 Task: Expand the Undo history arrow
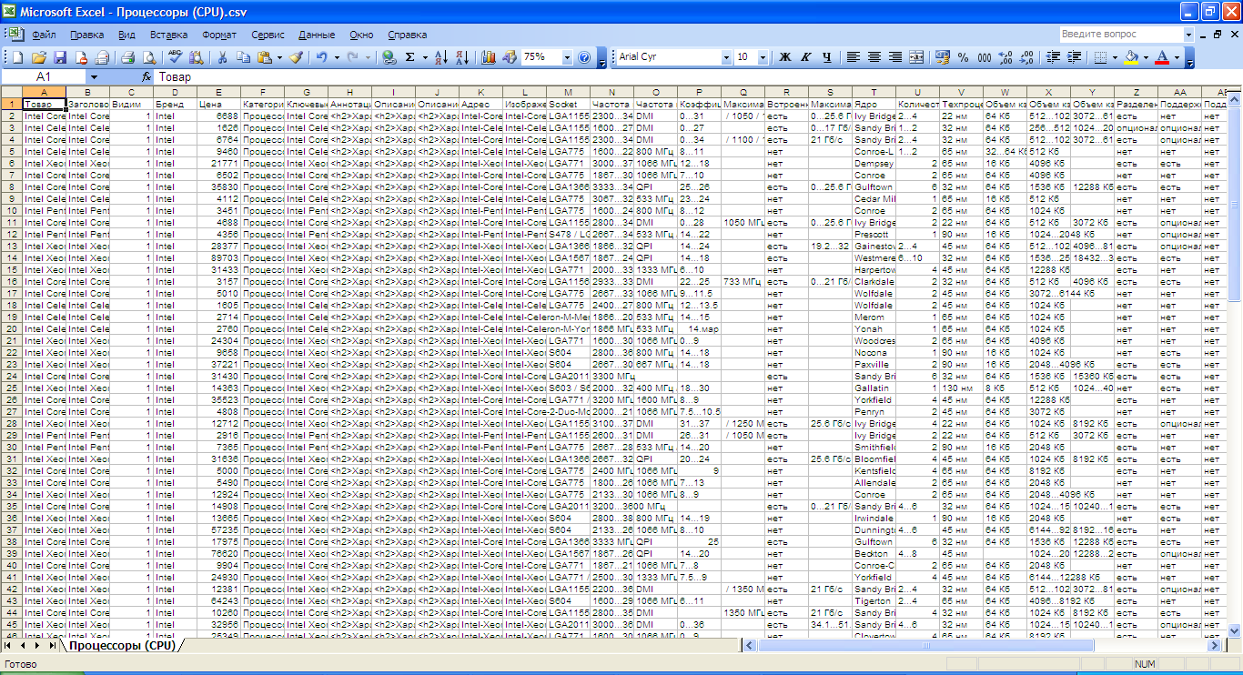tap(337, 56)
